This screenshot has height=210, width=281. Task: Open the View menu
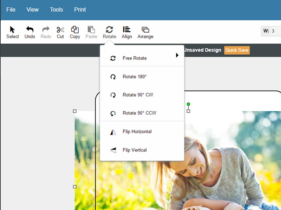(32, 9)
